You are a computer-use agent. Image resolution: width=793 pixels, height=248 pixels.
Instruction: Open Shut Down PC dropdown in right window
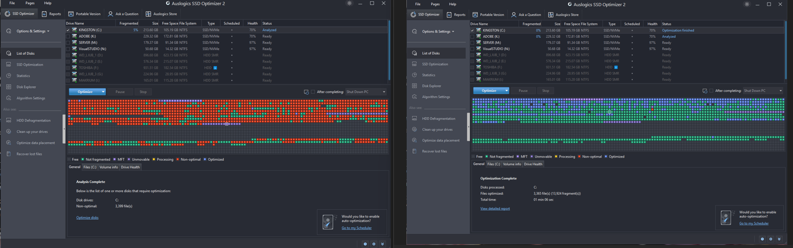pyautogui.click(x=763, y=91)
